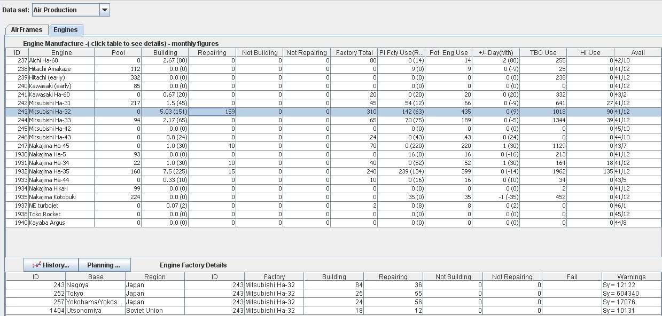Click the warning Sy = 604340
The width and height of the screenshot is (662, 316).
tap(632, 293)
